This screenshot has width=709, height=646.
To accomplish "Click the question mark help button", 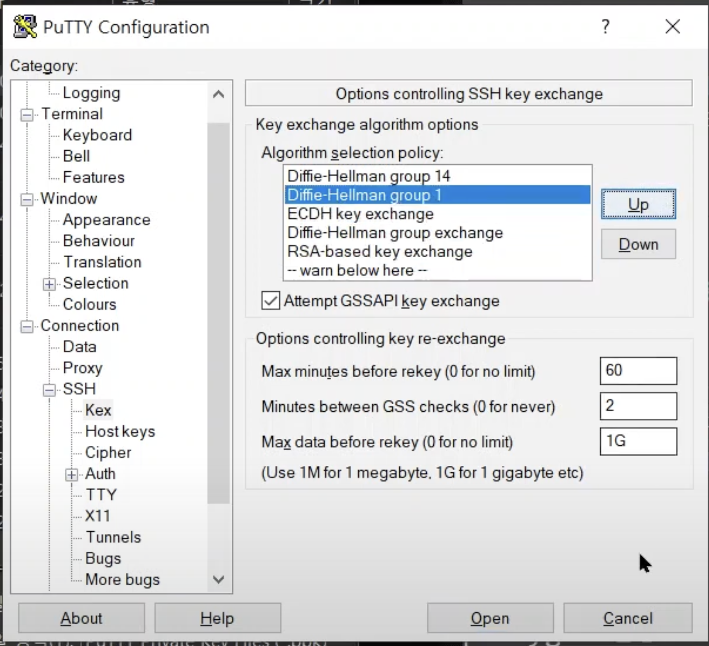I will [605, 26].
